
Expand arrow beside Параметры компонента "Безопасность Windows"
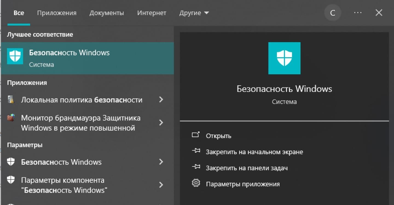(161, 185)
